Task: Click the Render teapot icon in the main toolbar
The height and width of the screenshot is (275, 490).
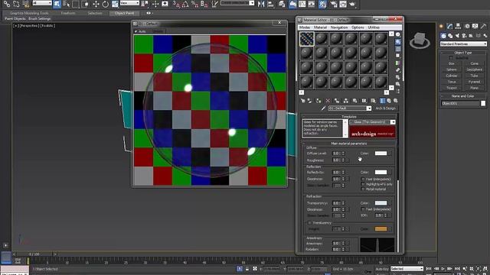Action: coord(352,4)
